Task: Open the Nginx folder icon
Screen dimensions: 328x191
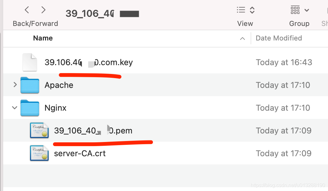Action: [30, 108]
